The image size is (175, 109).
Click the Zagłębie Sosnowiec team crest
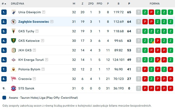[14, 22]
